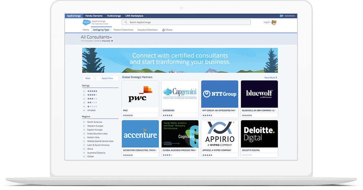This screenshot has height=190, width=363.
Task: Click the search magnifier icon
Action: click(x=126, y=22)
